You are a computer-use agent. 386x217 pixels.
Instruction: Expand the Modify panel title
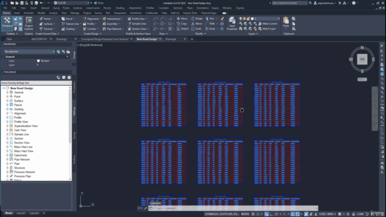tap(200, 34)
